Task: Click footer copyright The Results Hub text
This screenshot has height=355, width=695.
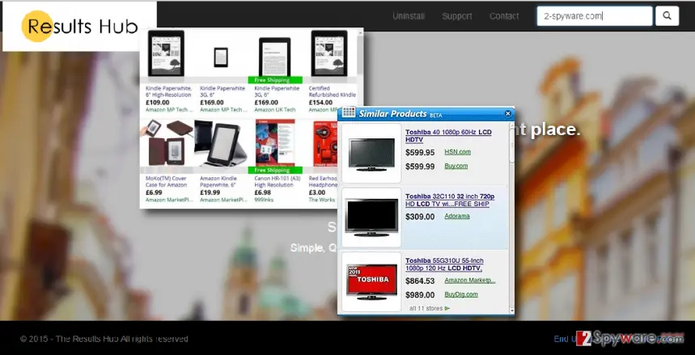Action: tap(104, 339)
